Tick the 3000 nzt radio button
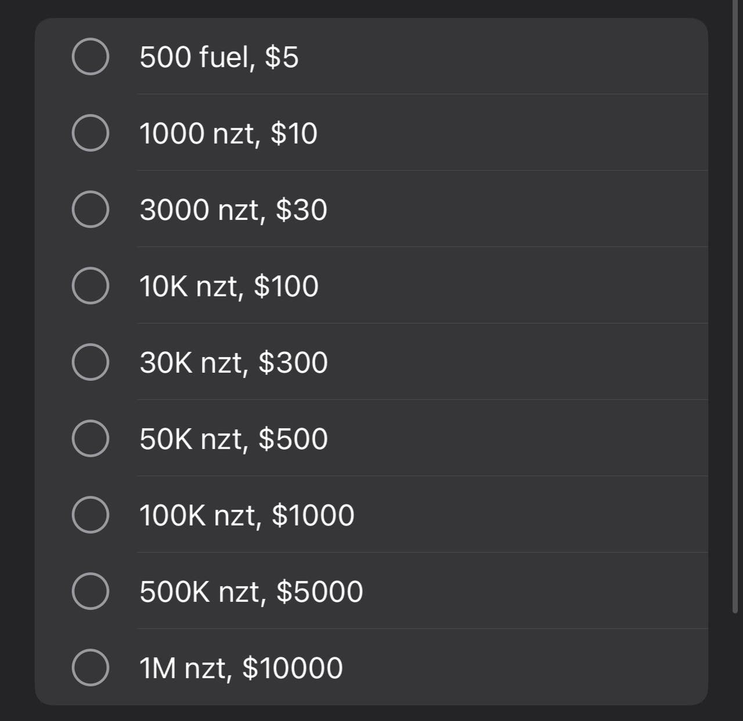This screenshot has width=743, height=721. pos(91,210)
